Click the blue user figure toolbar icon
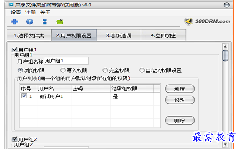The height and width of the screenshot is (149, 239). [x=45, y=22]
